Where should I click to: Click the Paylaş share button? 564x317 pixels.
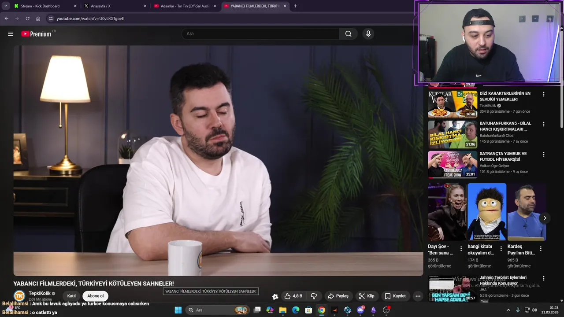tap(338, 296)
